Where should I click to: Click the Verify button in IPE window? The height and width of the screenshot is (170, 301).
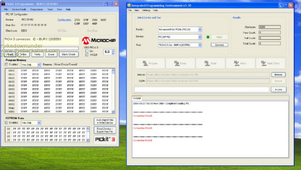pyautogui.click(x=240, y=63)
